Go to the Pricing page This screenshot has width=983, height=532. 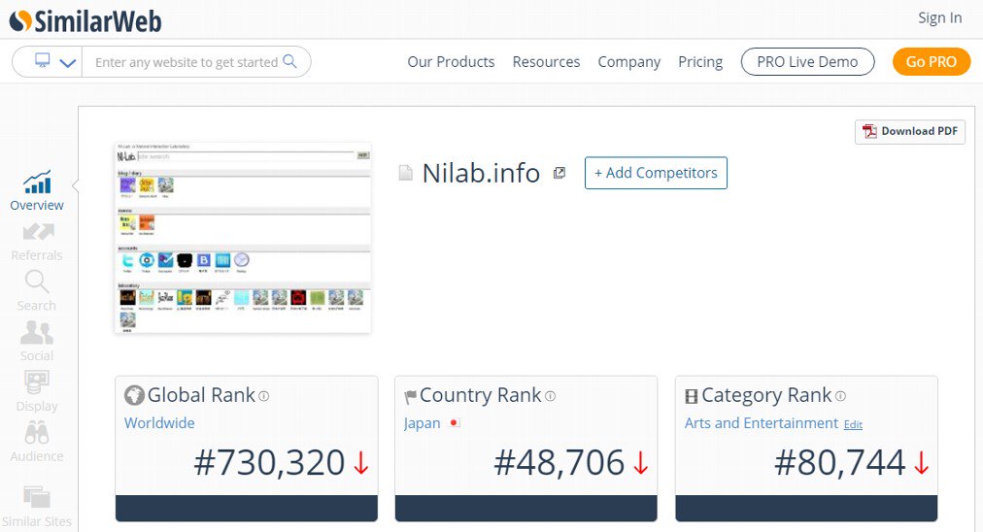point(700,62)
